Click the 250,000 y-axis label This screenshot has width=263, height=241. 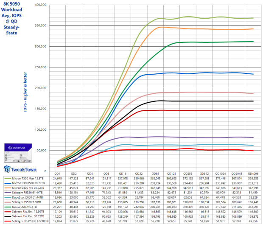coord(40,67)
